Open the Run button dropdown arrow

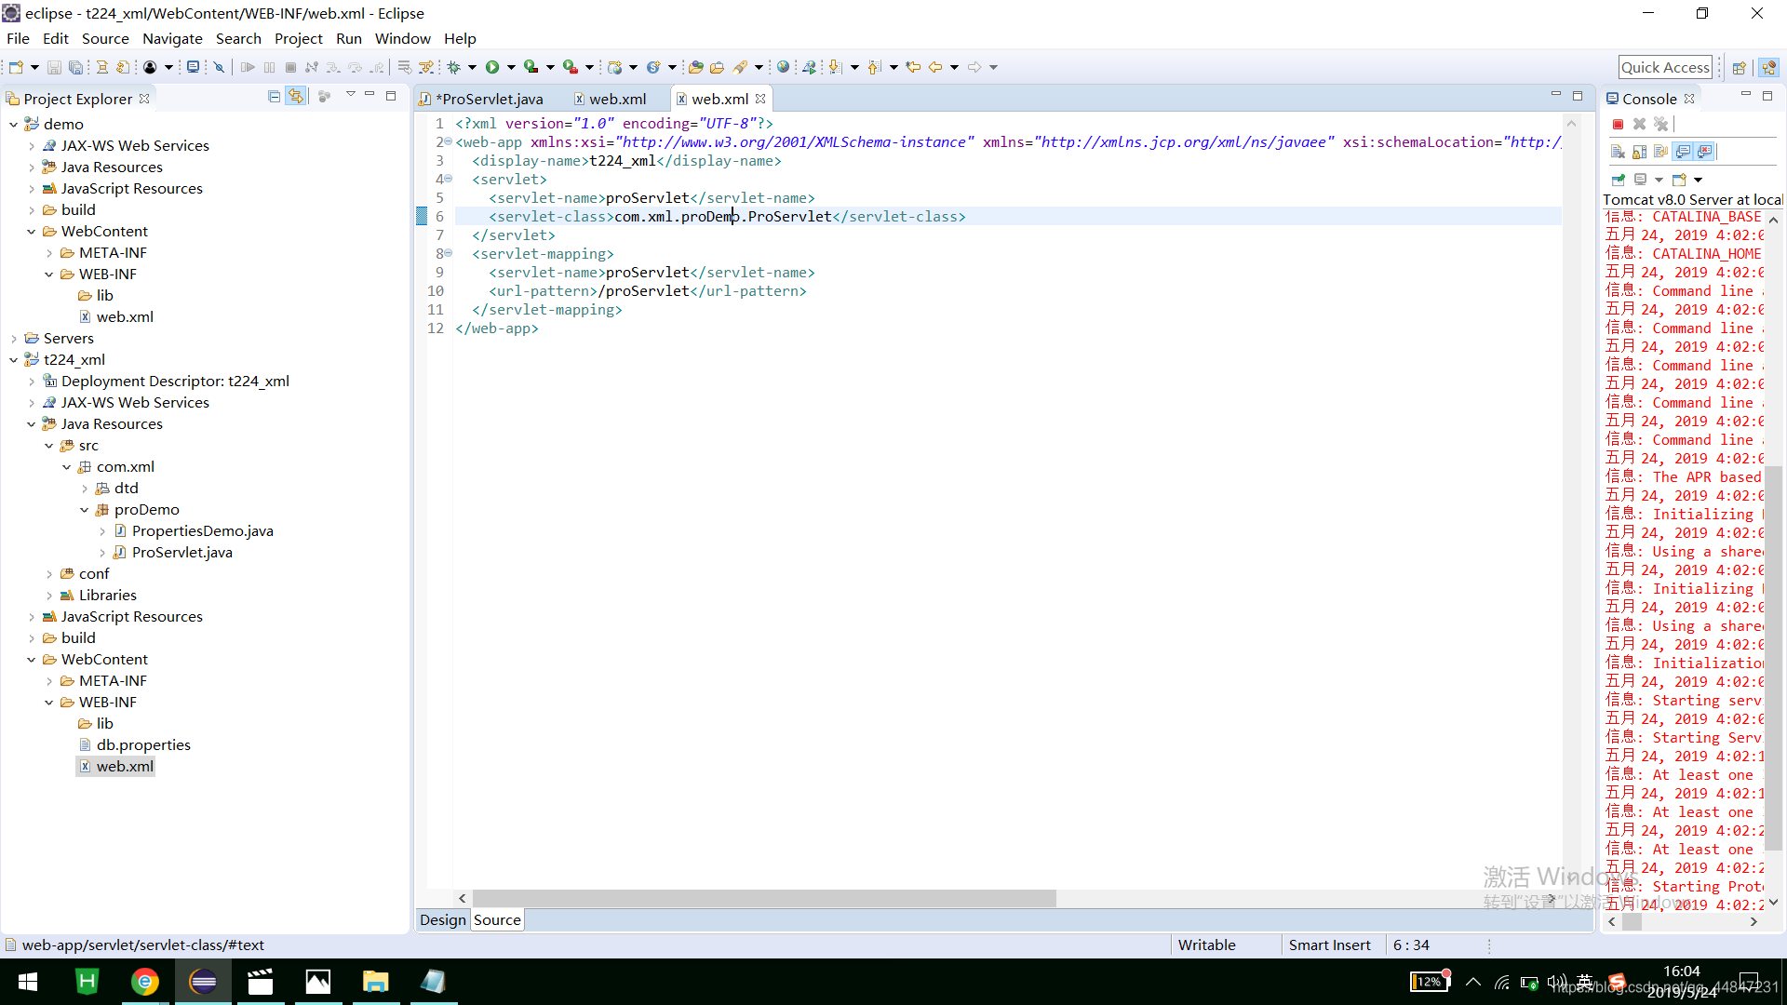[511, 67]
